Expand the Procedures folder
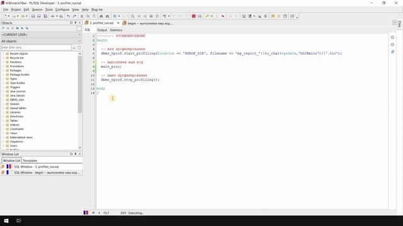Screen dimensions: 403x226 click(x=3, y=67)
